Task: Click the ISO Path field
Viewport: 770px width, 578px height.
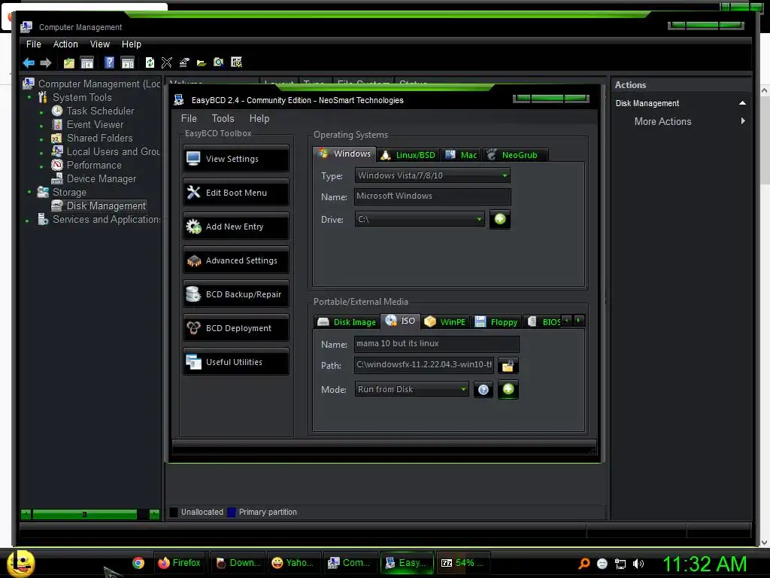Action: (x=424, y=365)
